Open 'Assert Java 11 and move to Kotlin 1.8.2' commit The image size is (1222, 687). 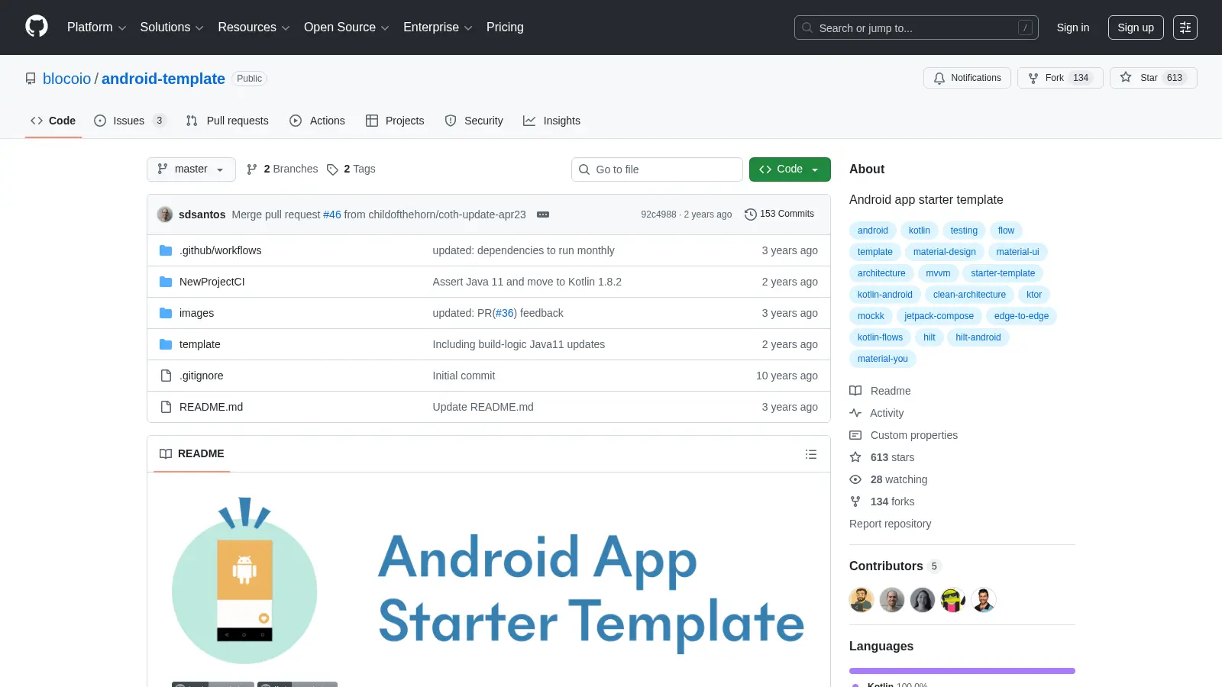point(527,282)
